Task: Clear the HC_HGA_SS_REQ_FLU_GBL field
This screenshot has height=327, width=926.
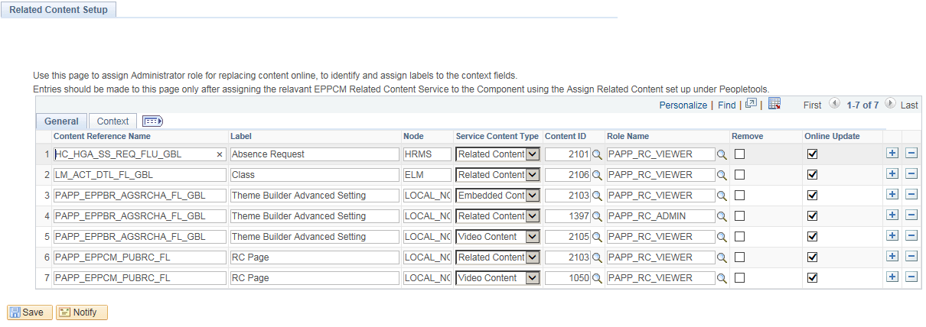Action: [220, 154]
